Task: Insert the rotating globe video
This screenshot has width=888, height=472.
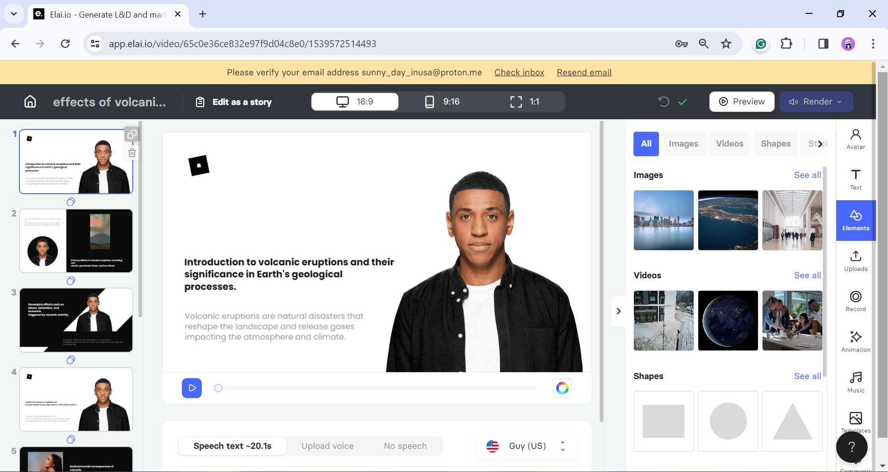Action: pos(728,320)
